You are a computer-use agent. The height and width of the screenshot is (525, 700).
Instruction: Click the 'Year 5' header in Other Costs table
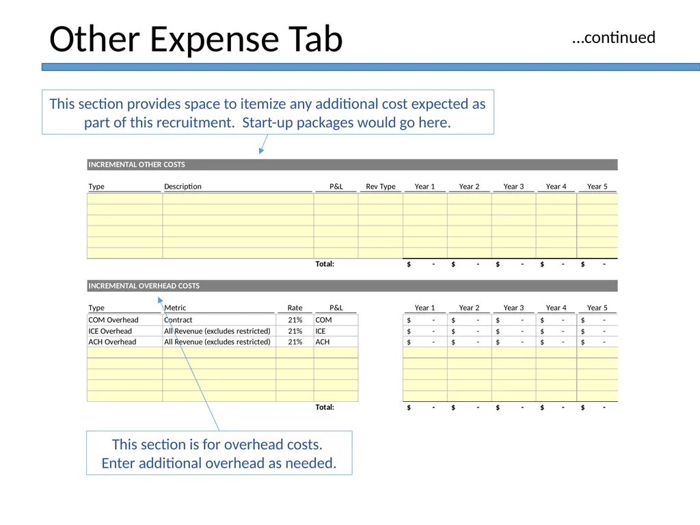pos(597,187)
